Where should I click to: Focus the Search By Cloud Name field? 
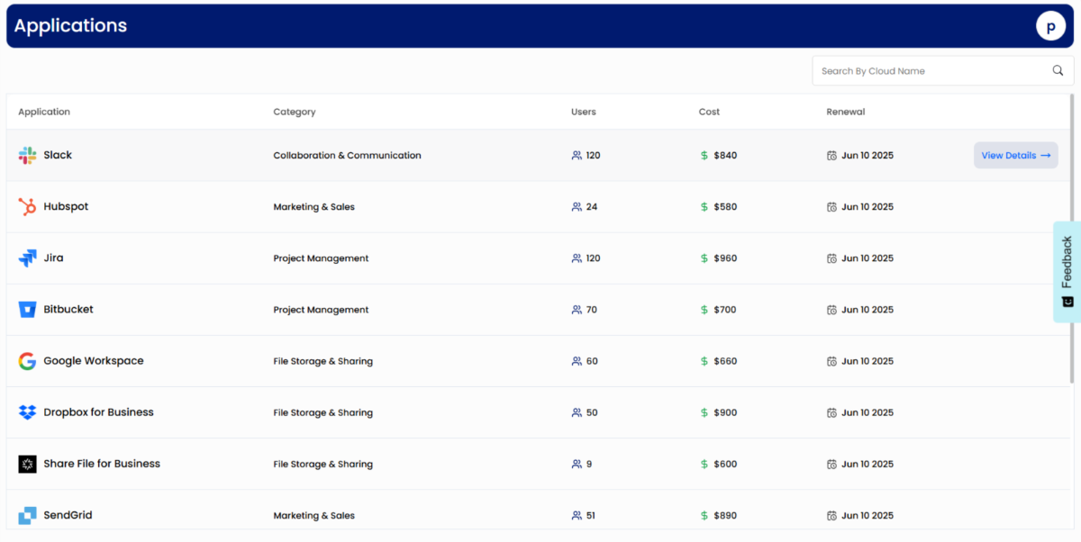[x=943, y=71]
